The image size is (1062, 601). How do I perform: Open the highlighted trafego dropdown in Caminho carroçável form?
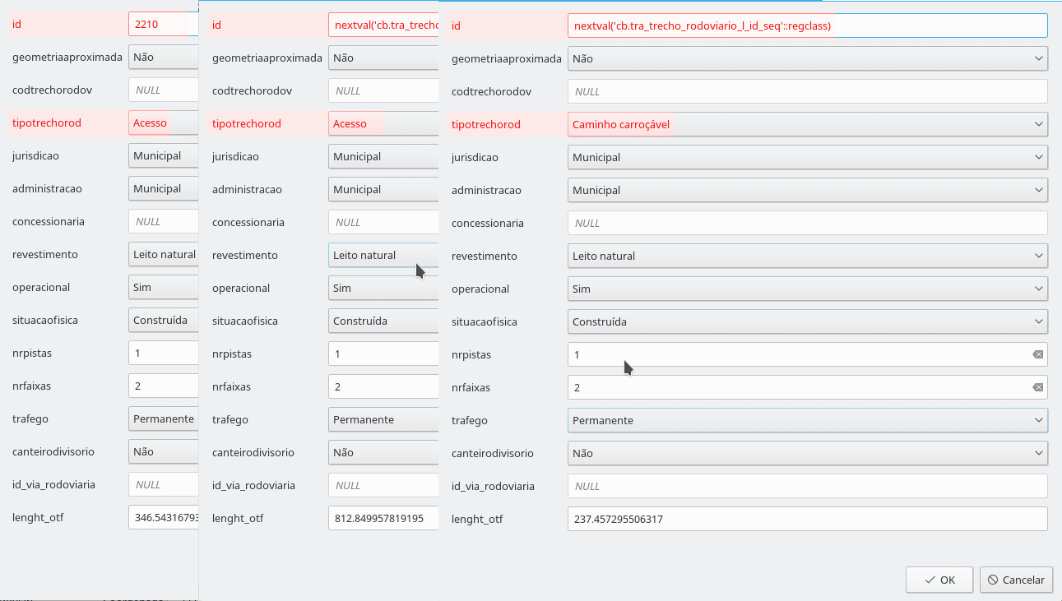tap(808, 420)
